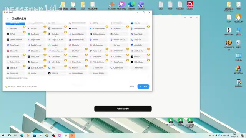The height and width of the screenshot is (138, 246).
Task: Select the CCSub provider preset
Action: point(15,34)
